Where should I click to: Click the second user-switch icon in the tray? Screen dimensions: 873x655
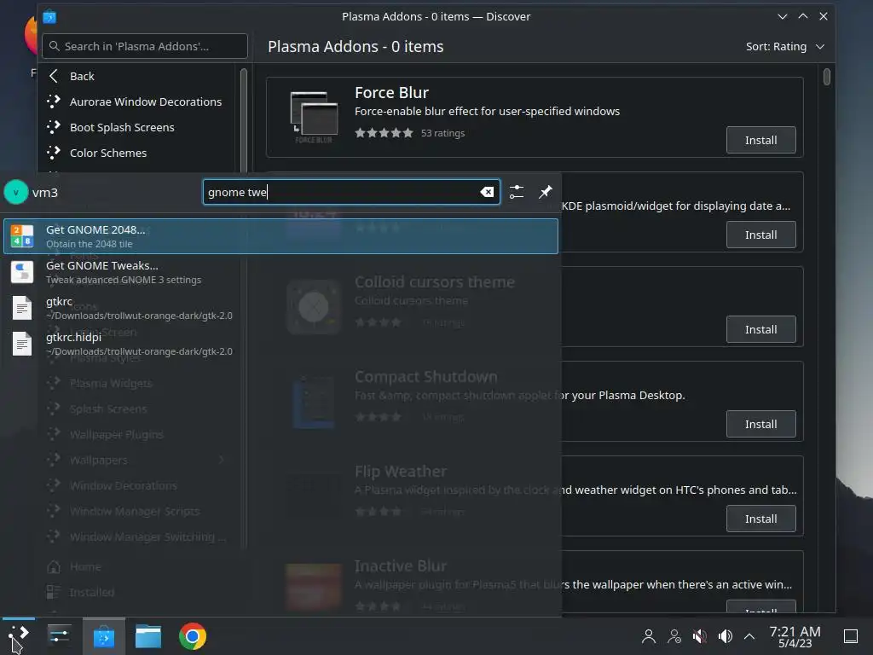[674, 636]
